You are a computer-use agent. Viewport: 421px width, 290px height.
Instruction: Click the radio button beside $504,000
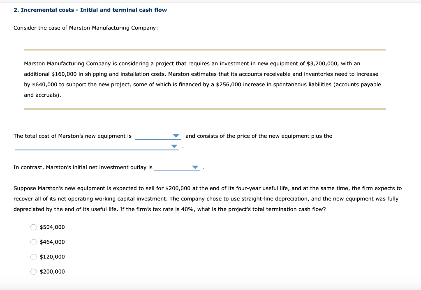tap(33, 227)
